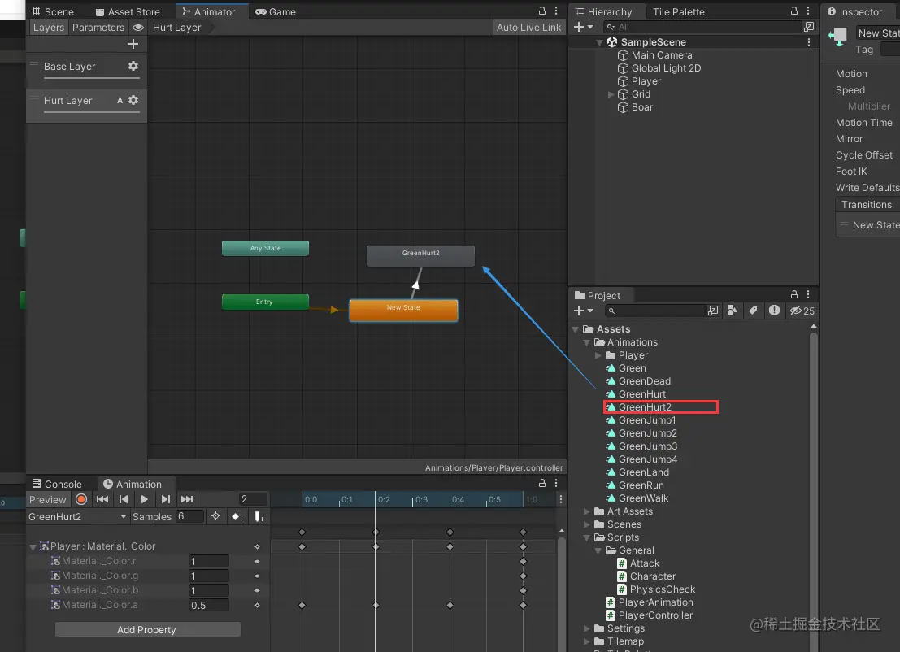Expand the Art Assets folder

(x=587, y=511)
